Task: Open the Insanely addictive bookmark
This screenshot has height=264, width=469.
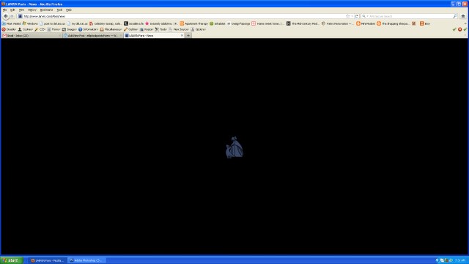Action: coord(161,23)
